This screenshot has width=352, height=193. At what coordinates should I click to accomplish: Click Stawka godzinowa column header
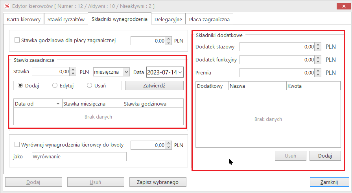click(153, 104)
